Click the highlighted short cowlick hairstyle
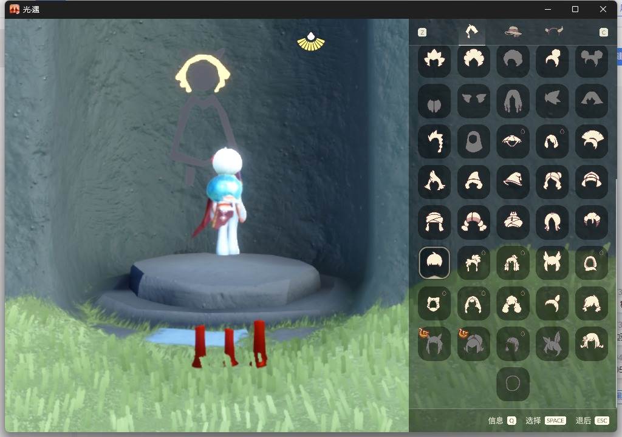Screen dimensions: 622x437 tap(434, 263)
